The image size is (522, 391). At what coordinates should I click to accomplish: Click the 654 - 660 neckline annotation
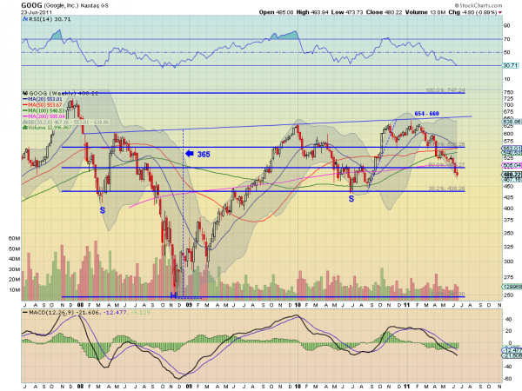click(426, 114)
